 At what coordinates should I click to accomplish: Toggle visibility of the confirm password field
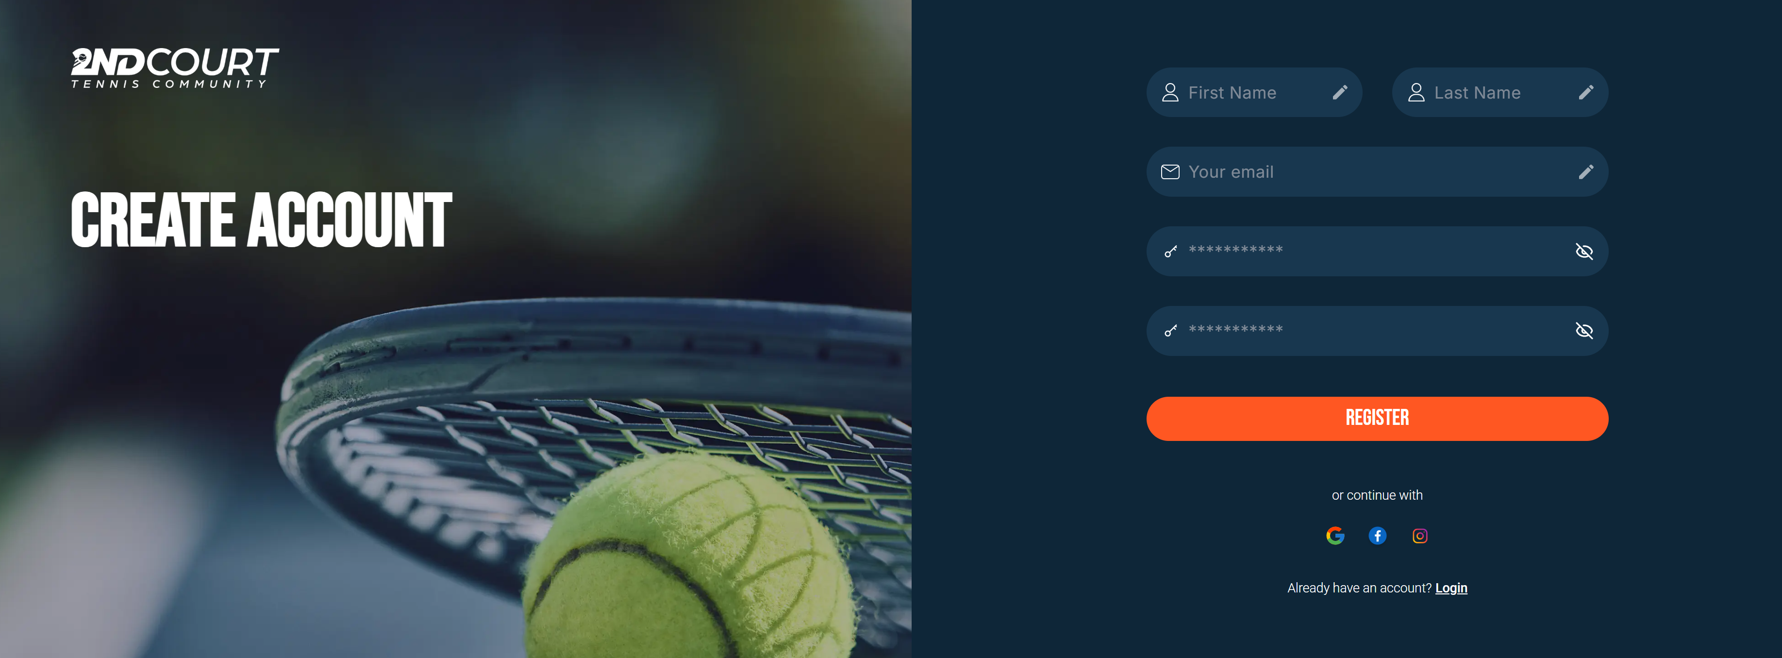click(x=1584, y=331)
